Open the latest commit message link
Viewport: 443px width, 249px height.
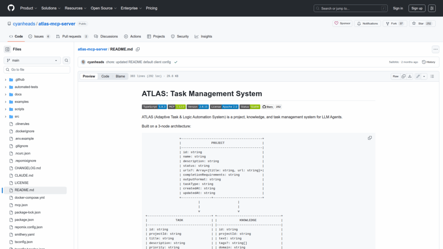[138, 62]
